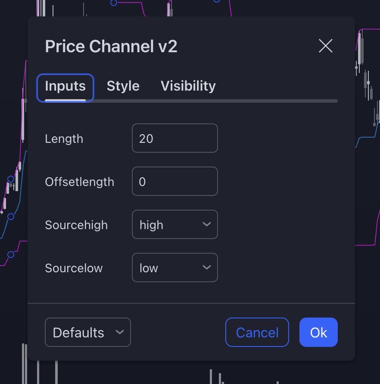Switch to the Style tab
The width and height of the screenshot is (380, 384).
(123, 86)
